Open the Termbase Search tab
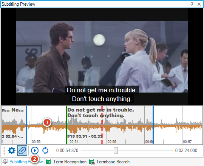The image size is (204, 166). tap(110, 162)
